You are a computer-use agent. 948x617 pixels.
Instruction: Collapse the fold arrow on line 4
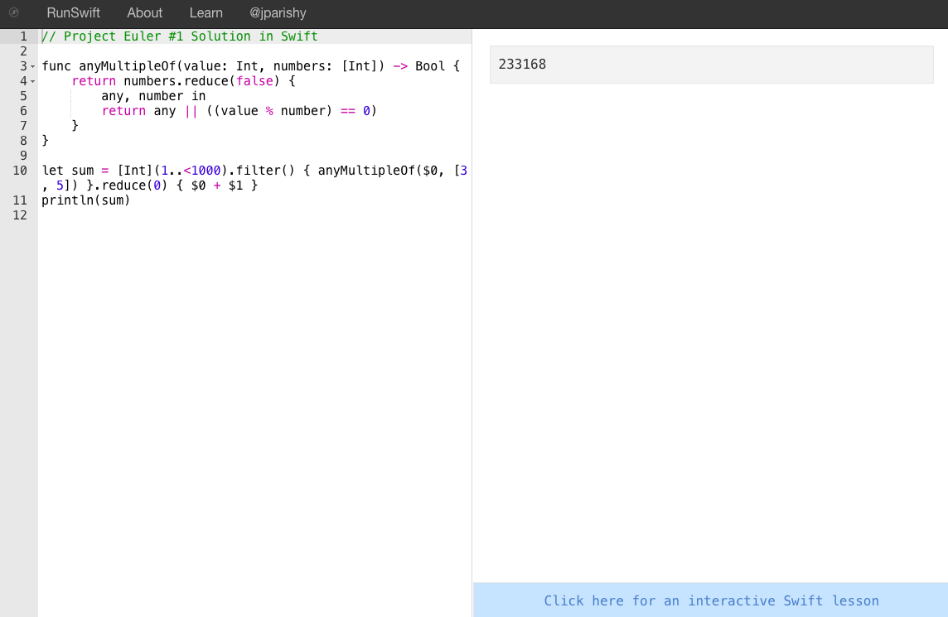(32, 82)
